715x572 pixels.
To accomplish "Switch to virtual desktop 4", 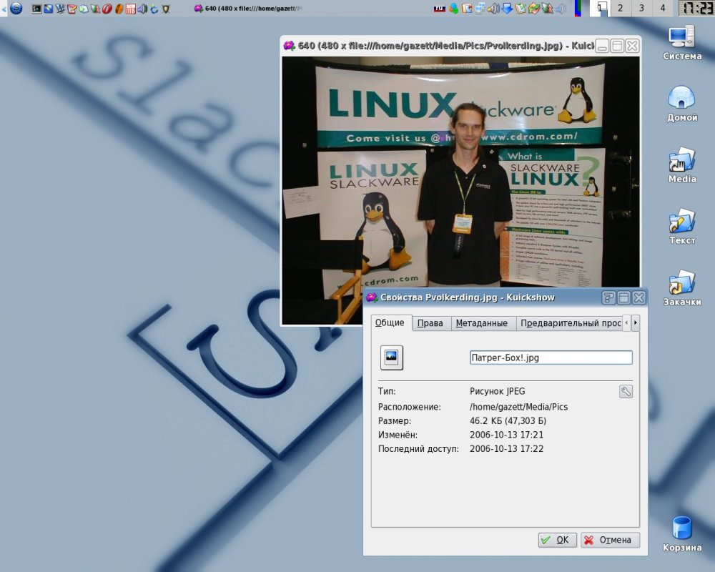I will point(663,8).
